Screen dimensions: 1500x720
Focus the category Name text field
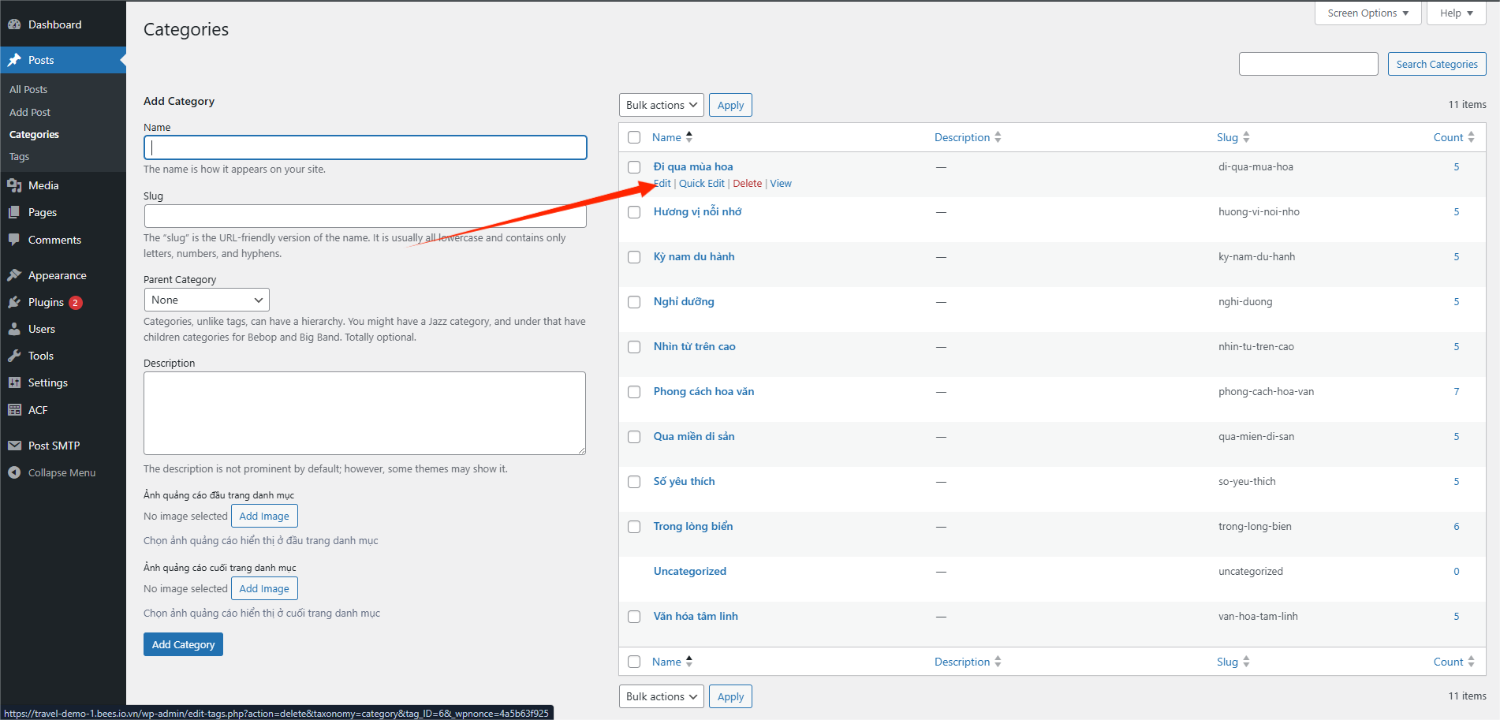click(x=365, y=147)
